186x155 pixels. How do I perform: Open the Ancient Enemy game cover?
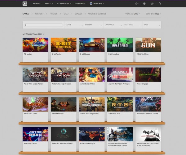pyautogui.click(x=64, y=104)
